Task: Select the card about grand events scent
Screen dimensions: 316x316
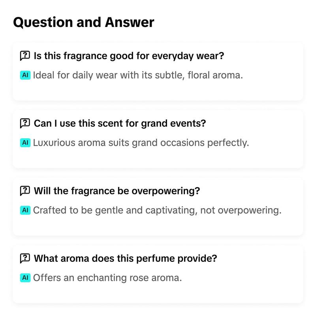Action: [158, 139]
